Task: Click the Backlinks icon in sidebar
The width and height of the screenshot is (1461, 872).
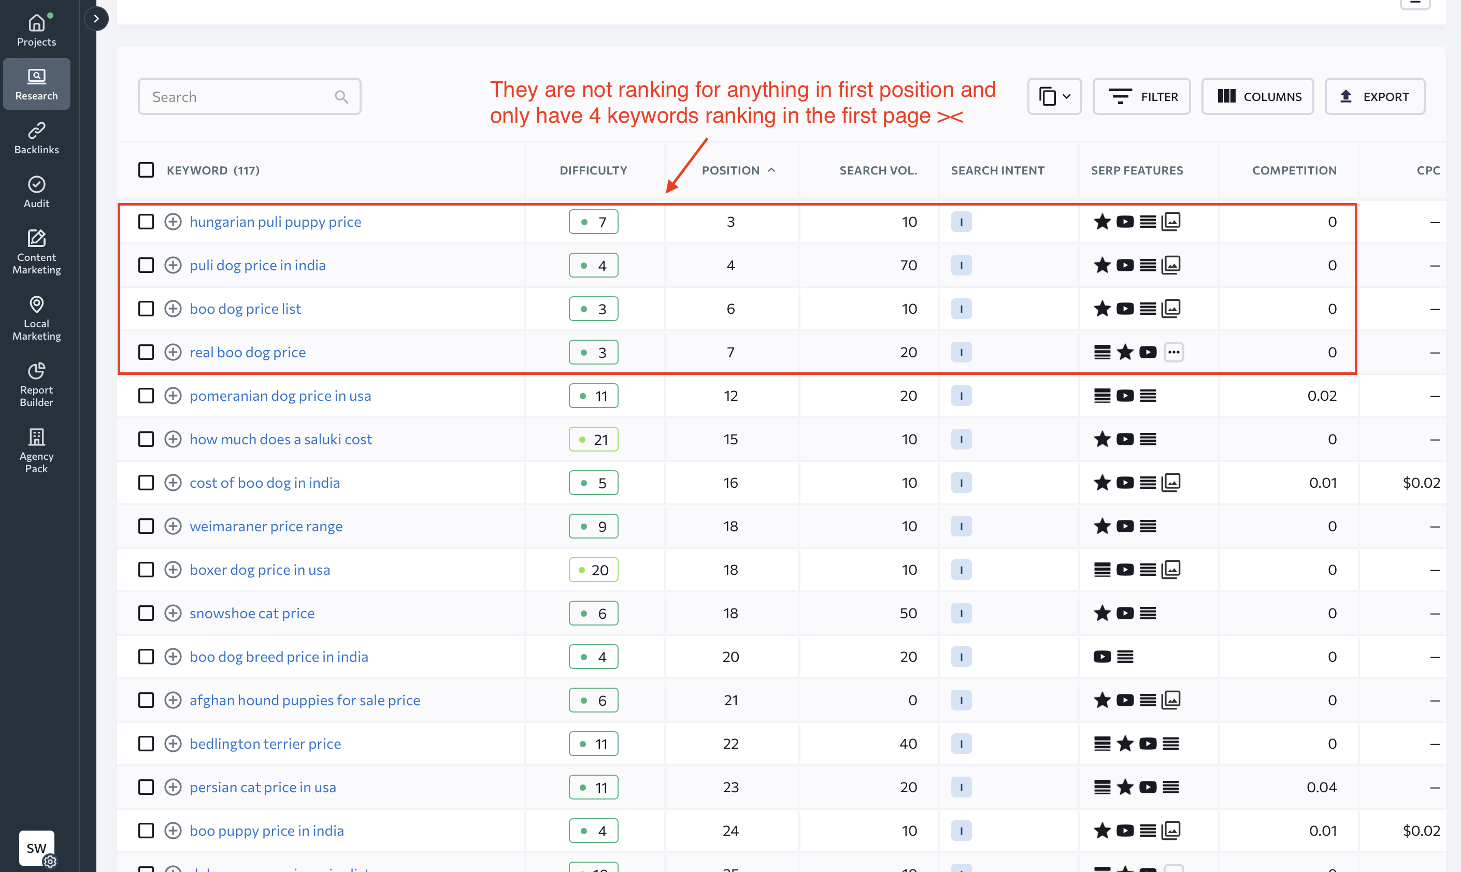Action: click(37, 131)
